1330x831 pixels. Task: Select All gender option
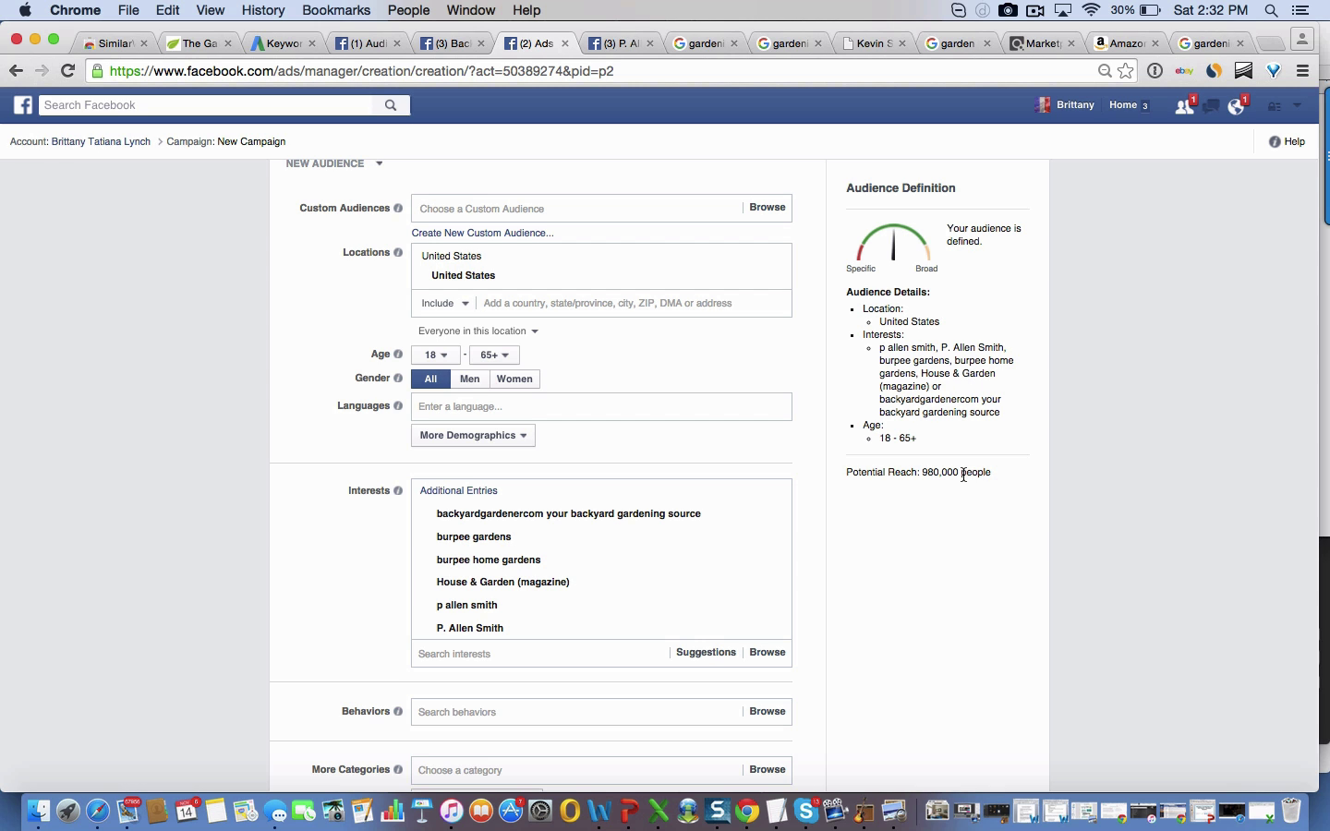[430, 379]
